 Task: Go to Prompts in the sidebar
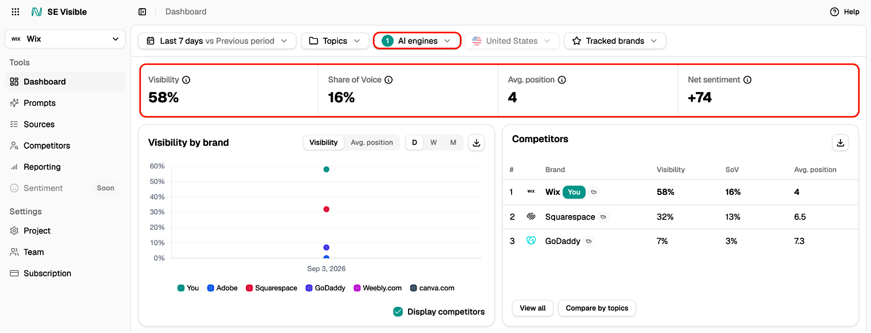click(65, 103)
